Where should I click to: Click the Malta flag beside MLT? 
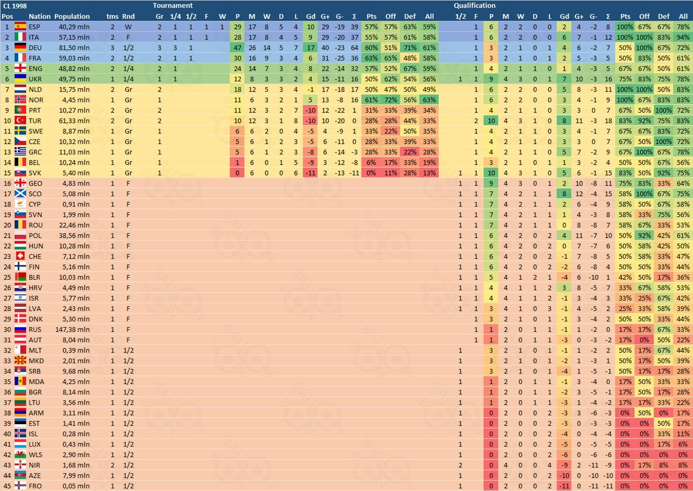(x=20, y=350)
